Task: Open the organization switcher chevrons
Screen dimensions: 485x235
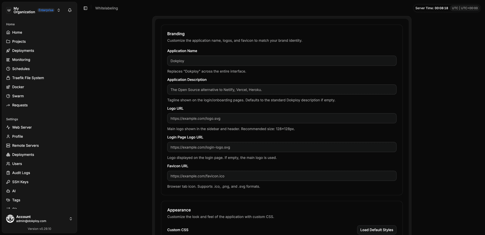Action: point(59,10)
